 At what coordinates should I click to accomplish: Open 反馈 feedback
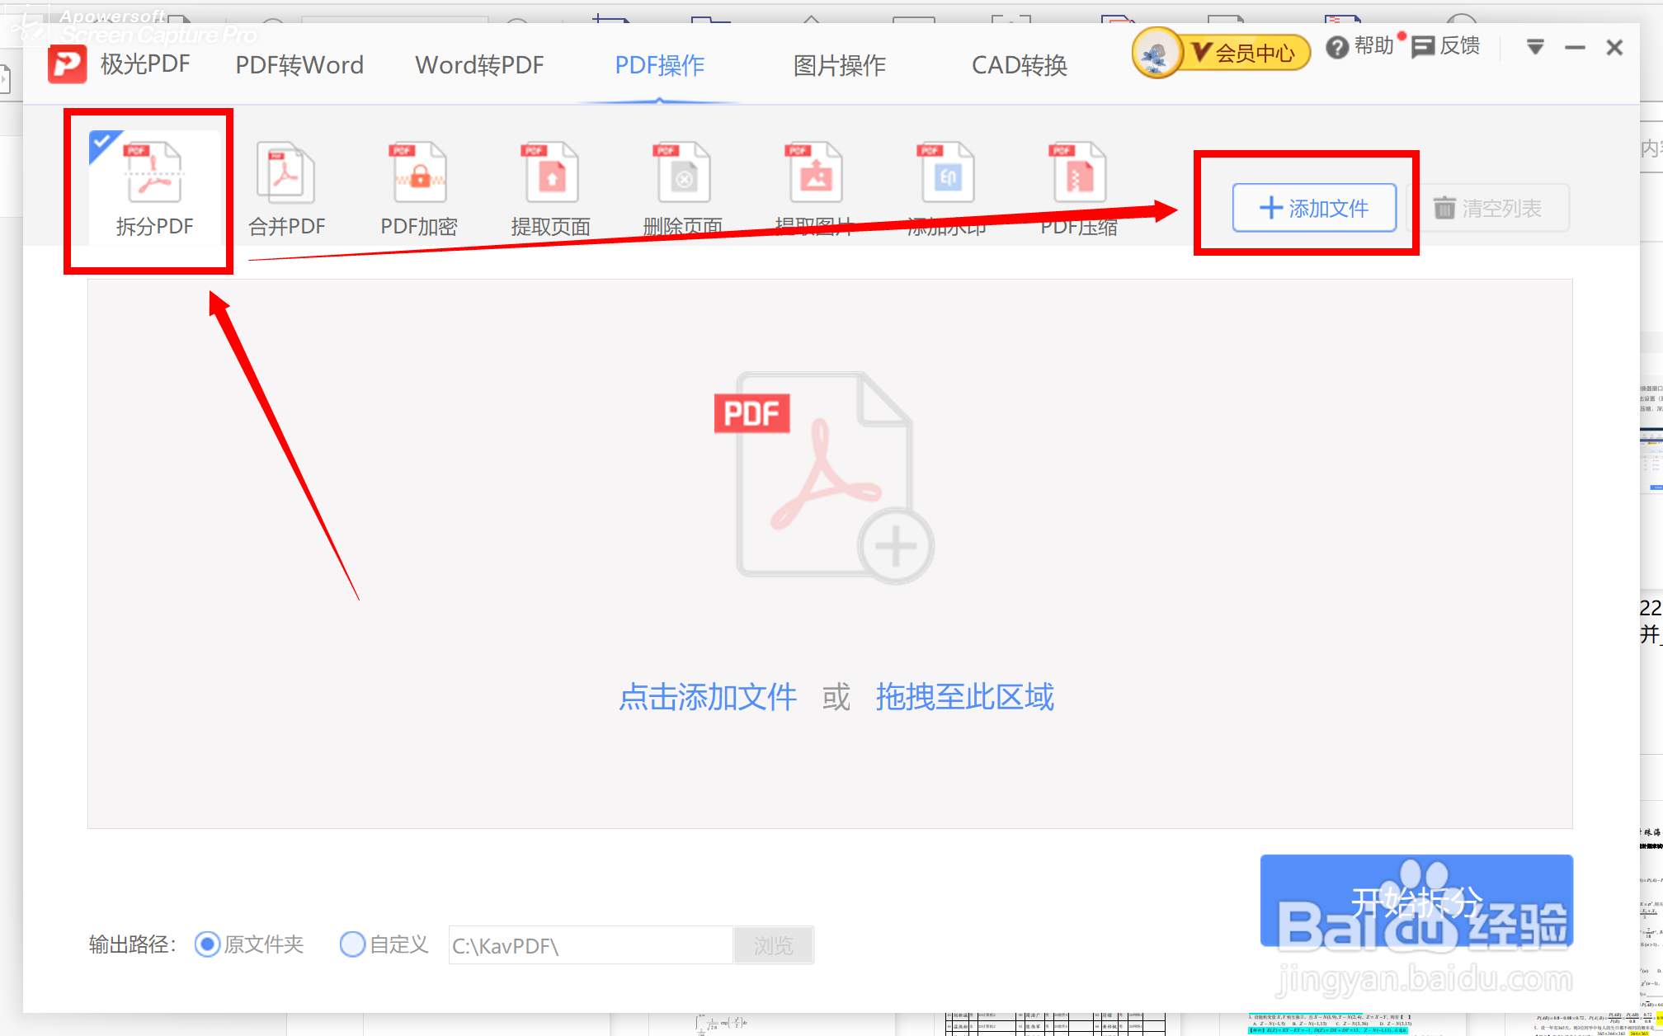pyautogui.click(x=1446, y=46)
